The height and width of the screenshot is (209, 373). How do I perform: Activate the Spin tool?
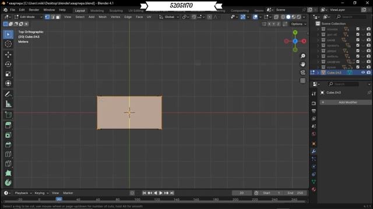8,182
